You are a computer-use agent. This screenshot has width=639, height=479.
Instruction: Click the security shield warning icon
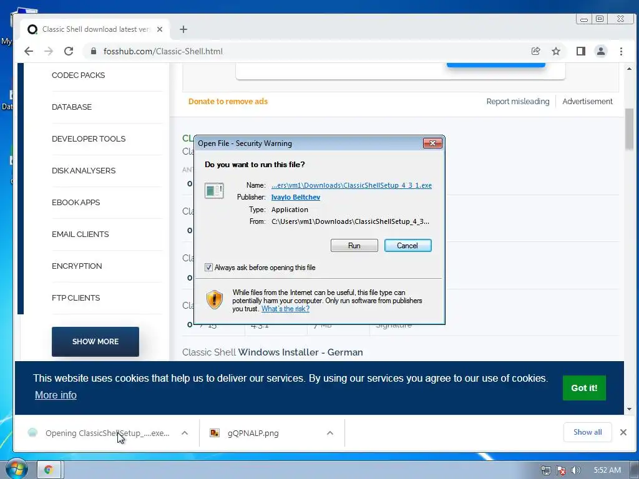point(215,300)
